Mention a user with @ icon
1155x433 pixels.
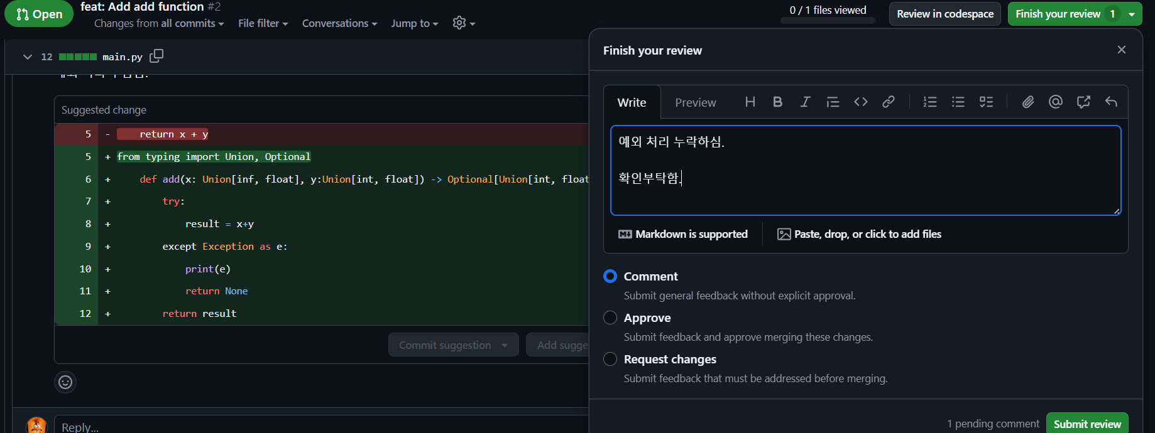tap(1055, 102)
